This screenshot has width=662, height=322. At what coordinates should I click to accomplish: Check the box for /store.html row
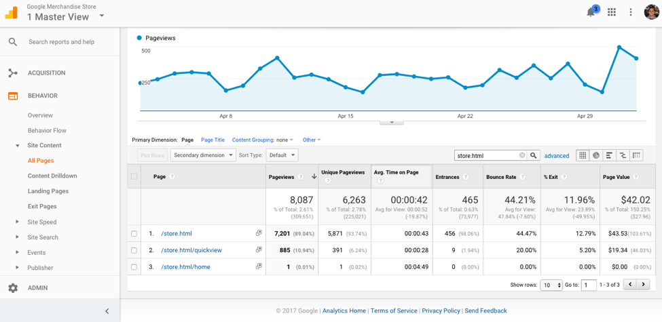click(134, 234)
